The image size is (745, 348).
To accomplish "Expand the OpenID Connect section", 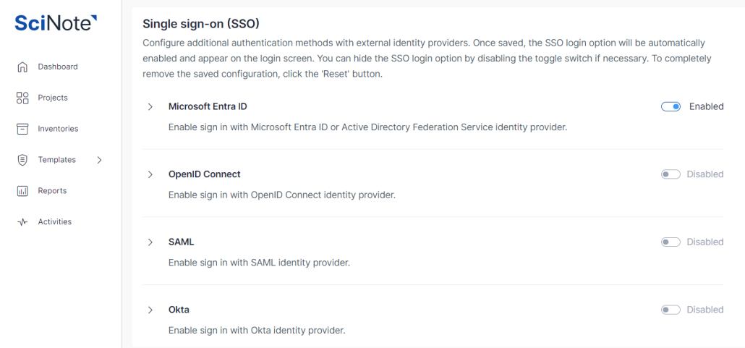I will pos(150,174).
